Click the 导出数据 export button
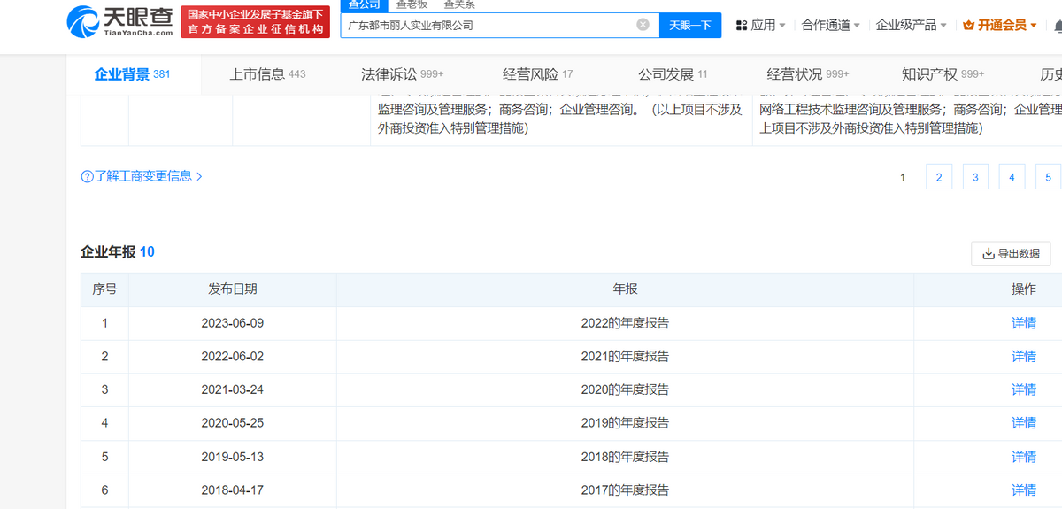 point(1011,253)
